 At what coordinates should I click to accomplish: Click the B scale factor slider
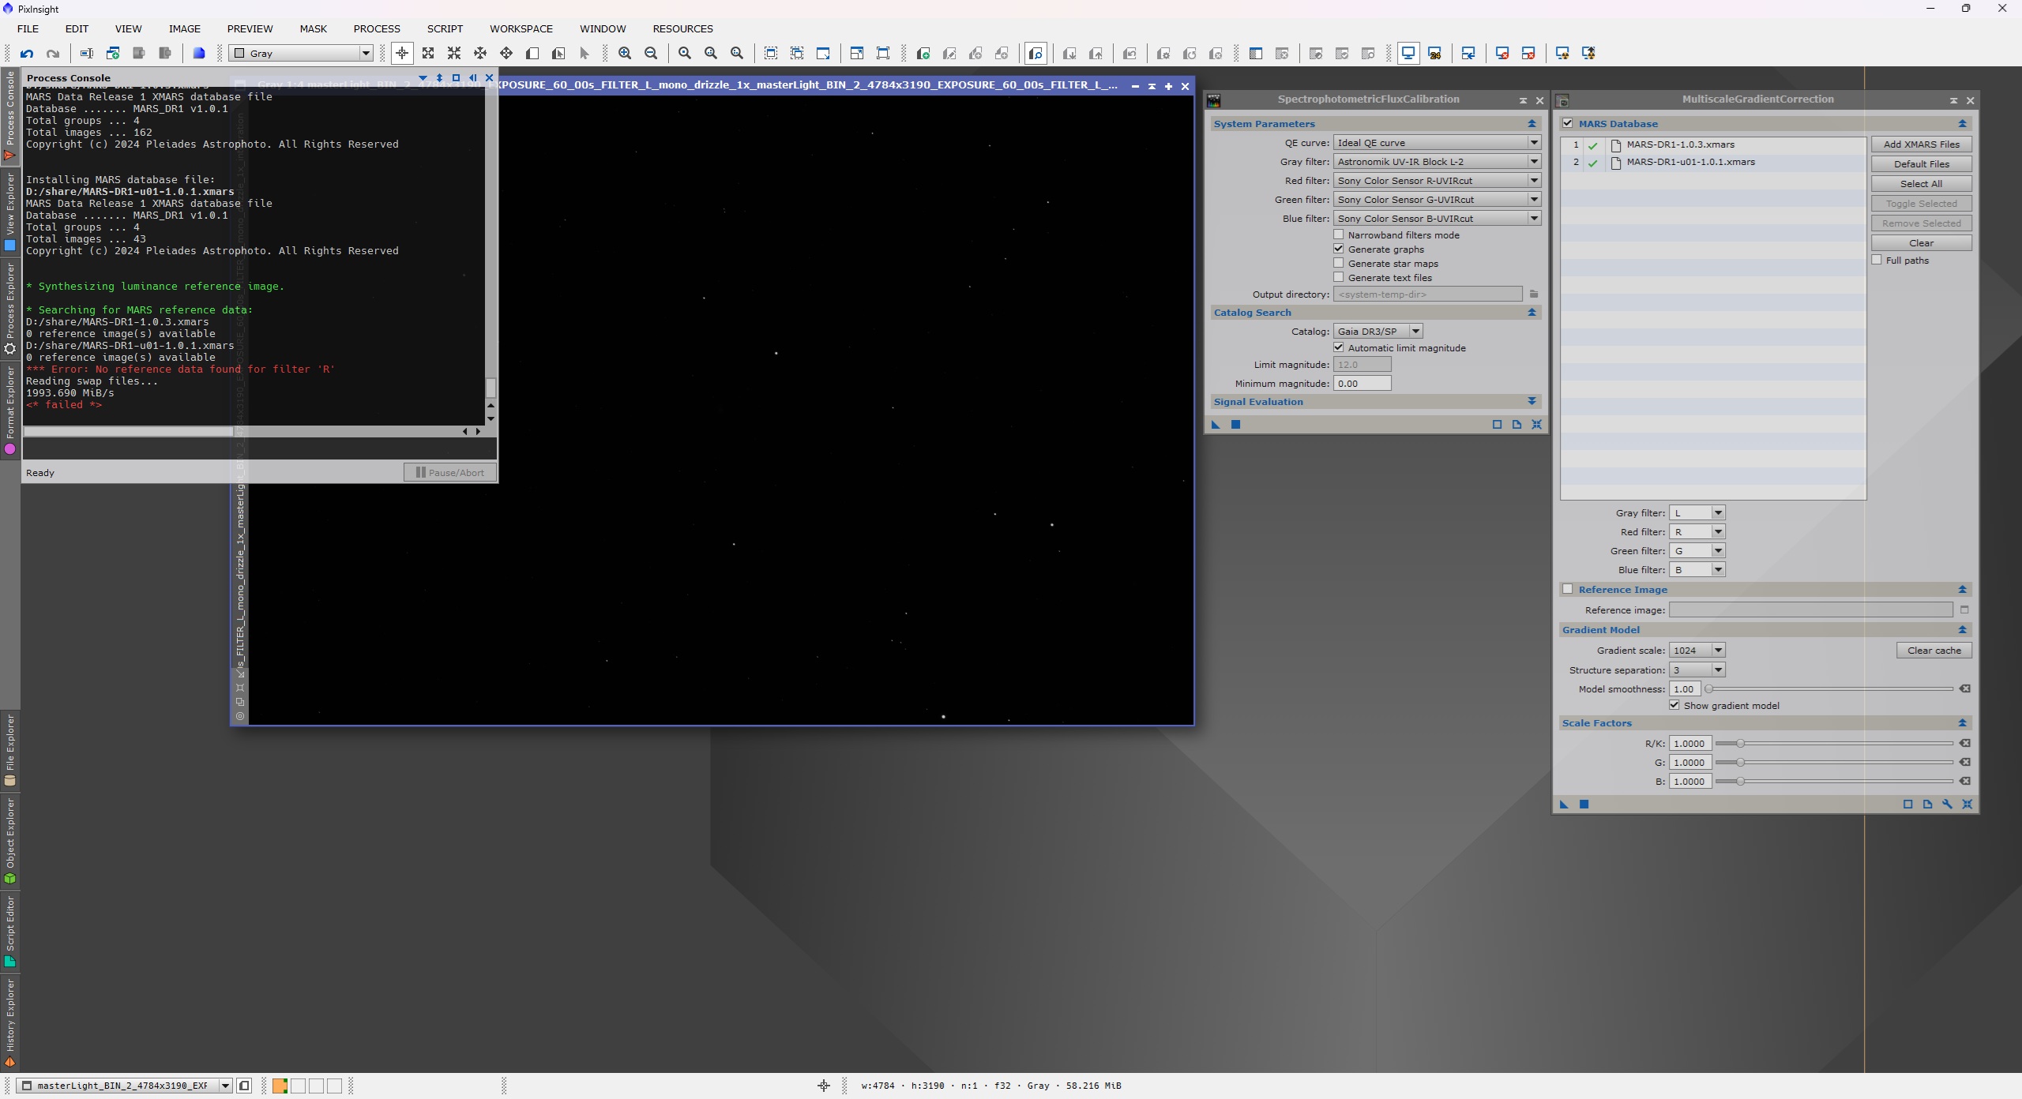click(x=1835, y=782)
